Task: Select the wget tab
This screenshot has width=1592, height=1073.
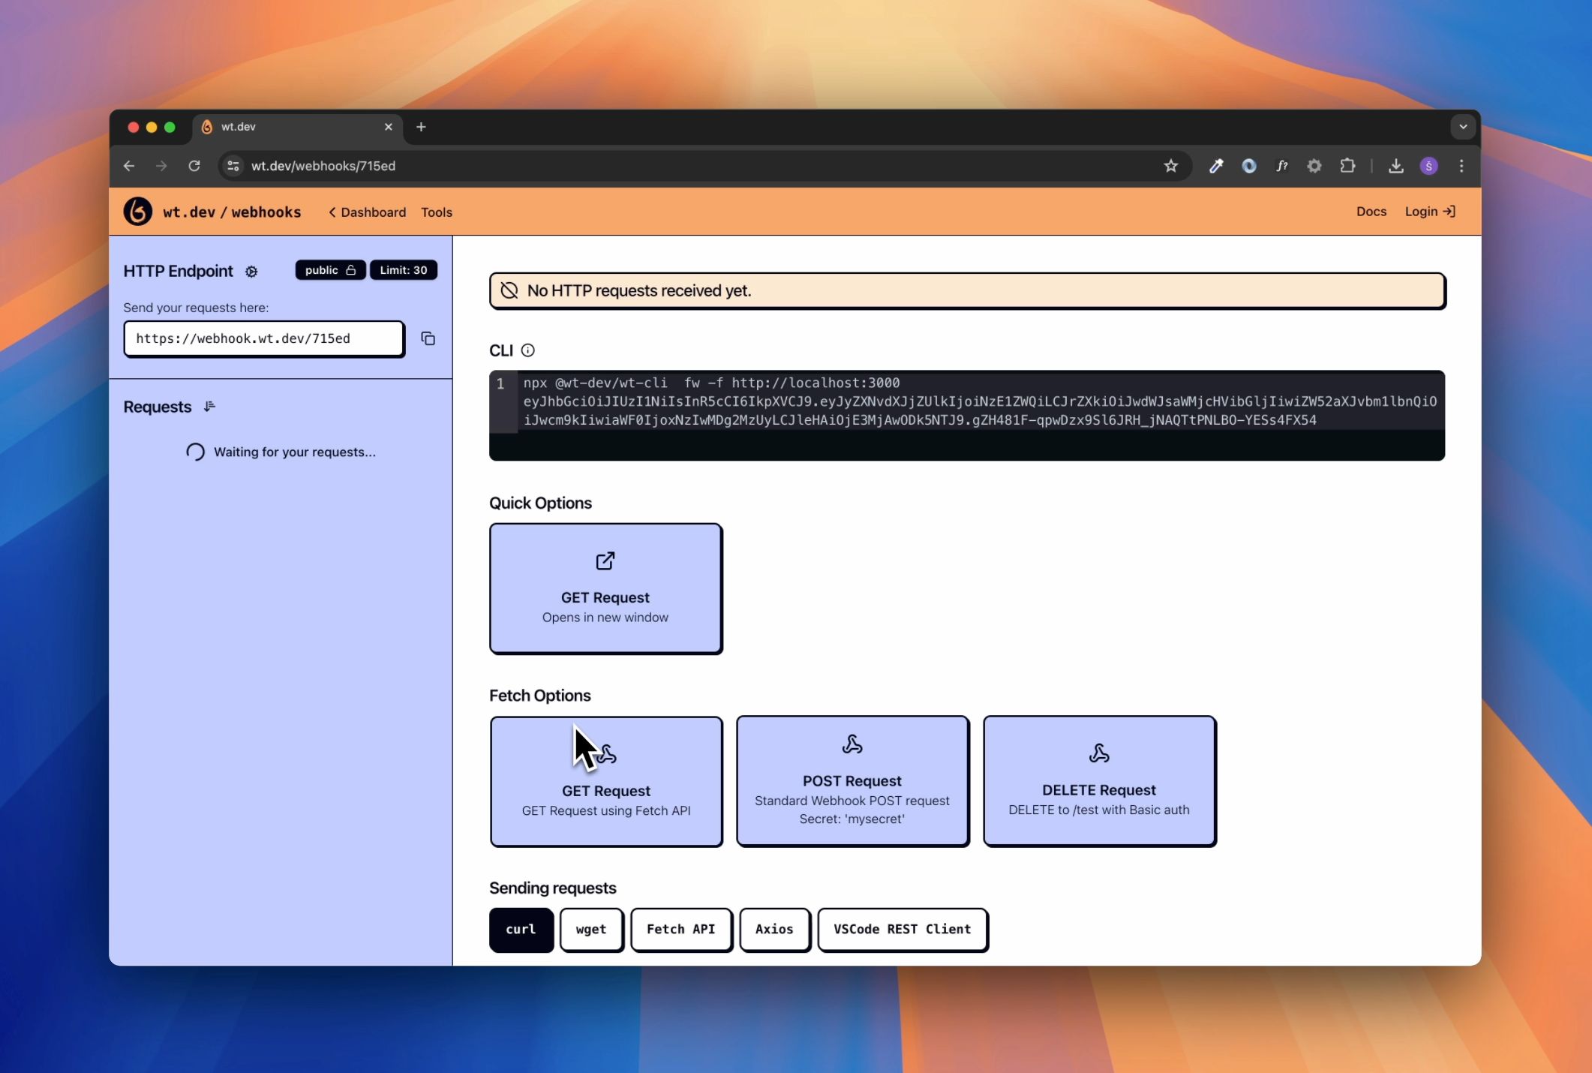Action: 591,929
